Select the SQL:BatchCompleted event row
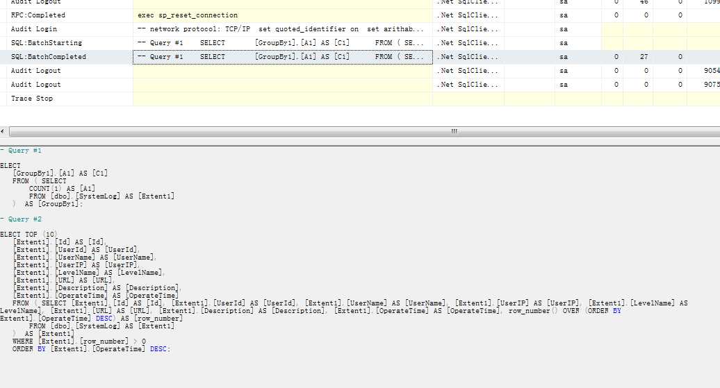Viewport: 720px width, 388px height. tap(360, 57)
